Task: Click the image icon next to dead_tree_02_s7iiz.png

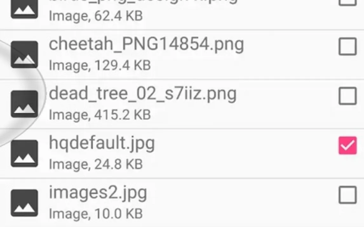Action: point(24,104)
